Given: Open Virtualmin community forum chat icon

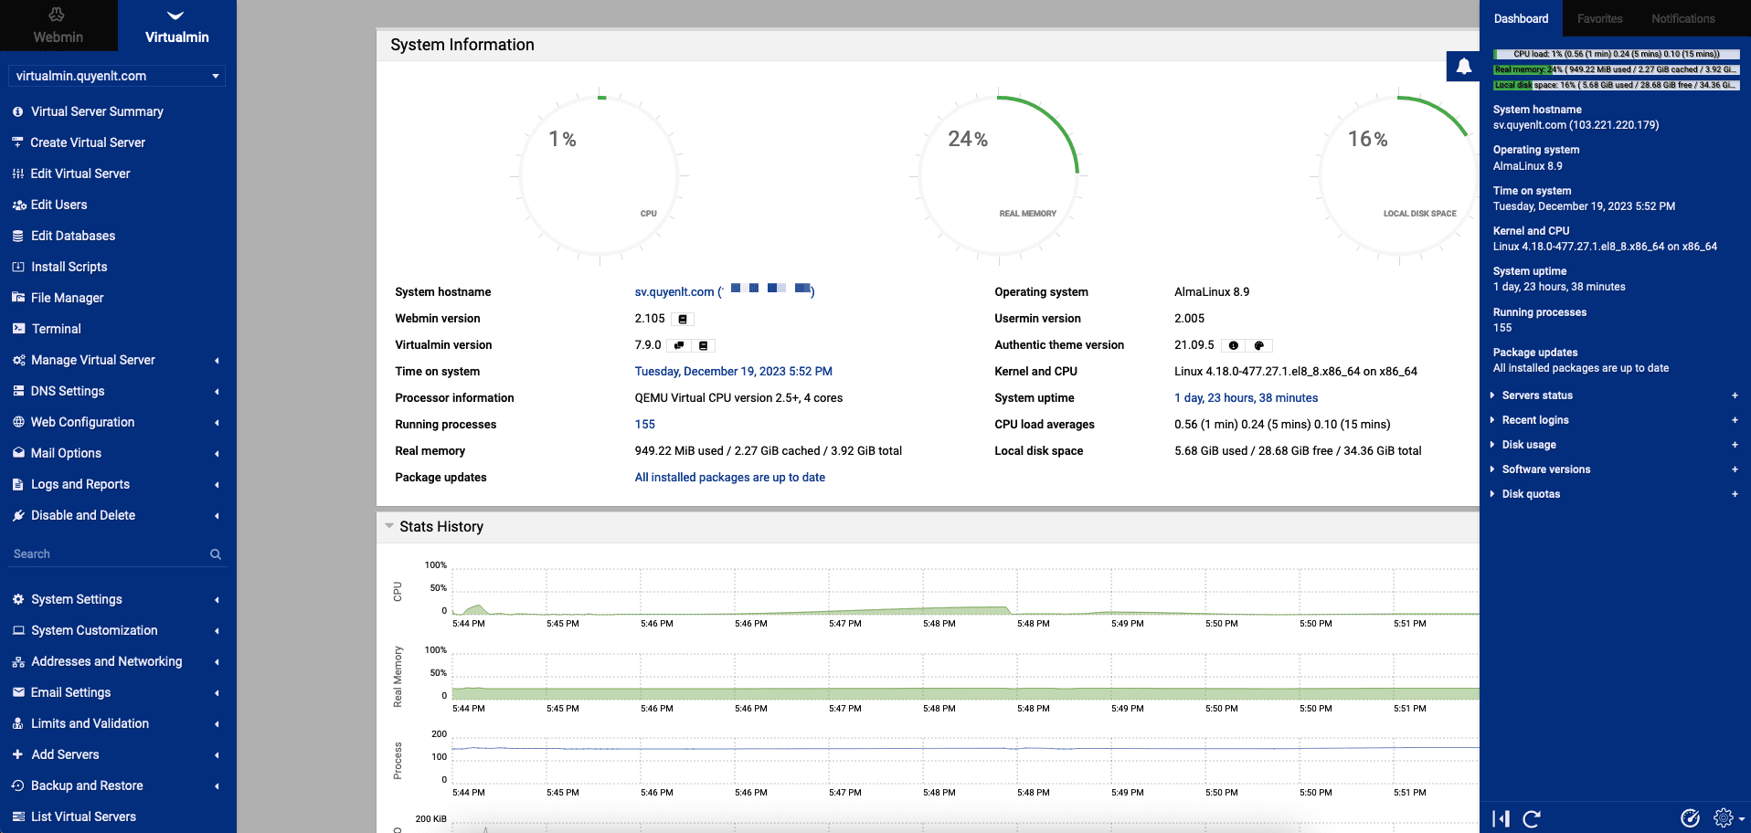Looking at the screenshot, I should (x=679, y=346).
